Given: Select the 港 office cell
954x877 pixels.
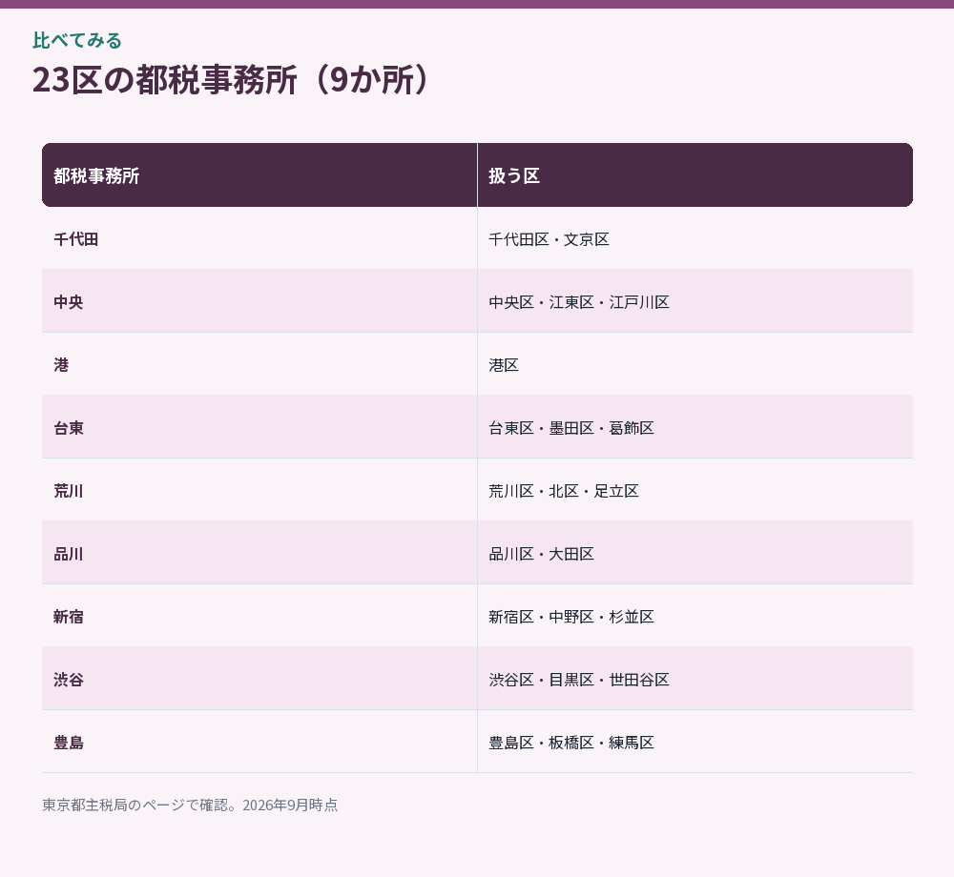Looking at the screenshot, I should pos(259,364).
